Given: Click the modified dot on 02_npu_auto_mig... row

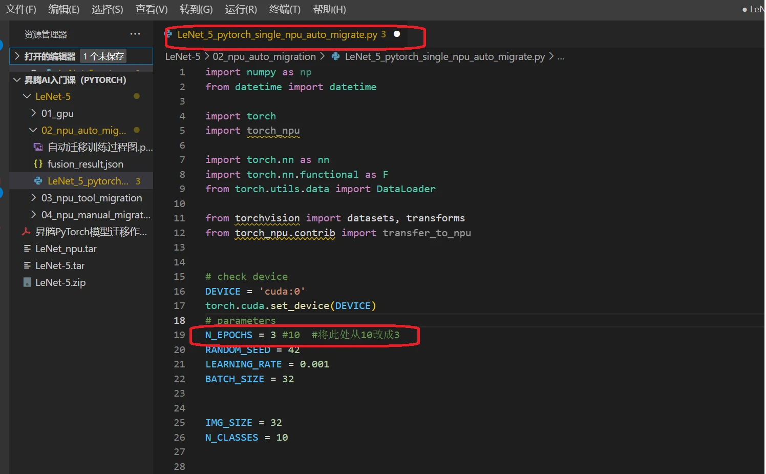Looking at the screenshot, I should pos(137,130).
